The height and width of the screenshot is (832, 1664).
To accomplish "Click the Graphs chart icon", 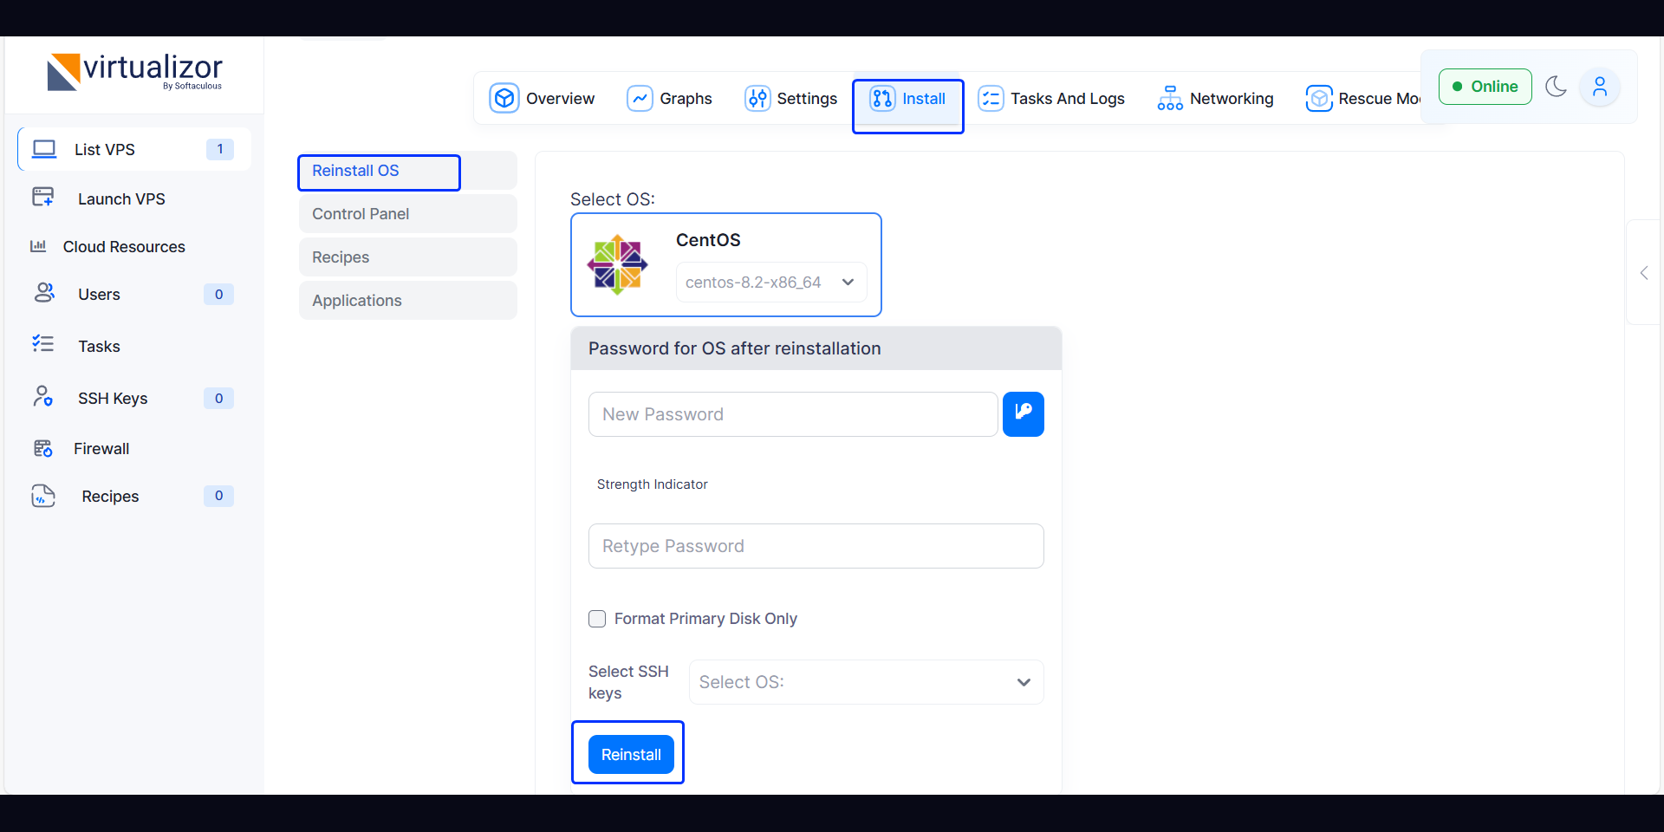I will click(x=640, y=98).
